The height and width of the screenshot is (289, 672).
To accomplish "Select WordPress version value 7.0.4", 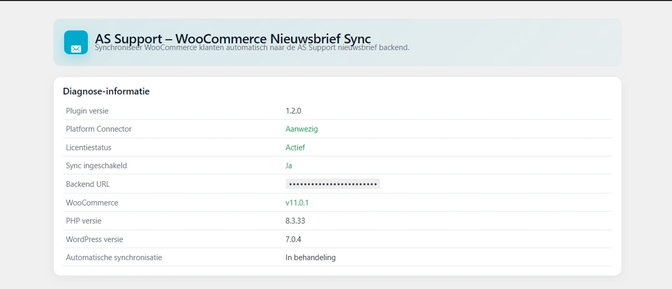I will point(293,239).
